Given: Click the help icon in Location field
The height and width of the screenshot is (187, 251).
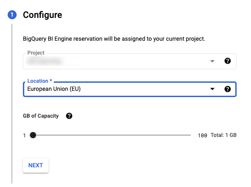Looking at the screenshot, I should tap(228, 89).
